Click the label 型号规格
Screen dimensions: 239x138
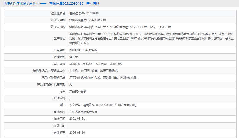point(59,64)
